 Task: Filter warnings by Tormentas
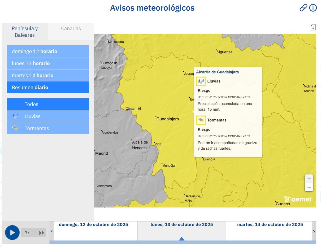tap(48, 128)
